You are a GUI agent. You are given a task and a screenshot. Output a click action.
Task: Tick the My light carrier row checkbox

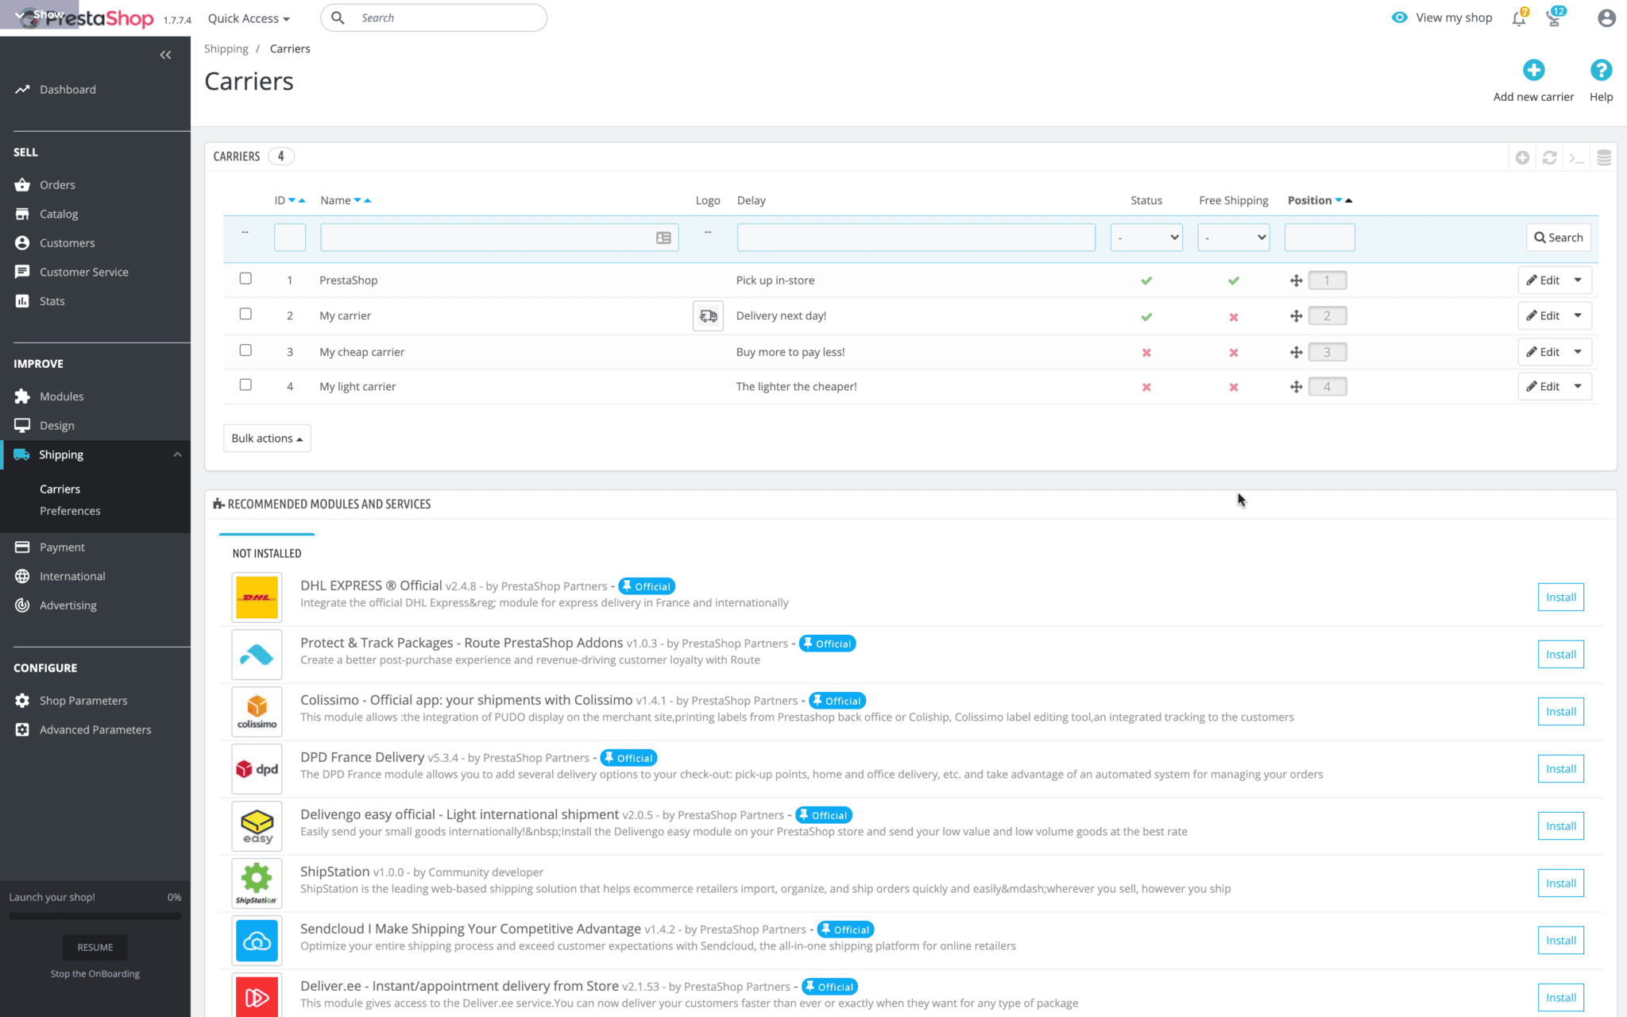pyautogui.click(x=245, y=385)
